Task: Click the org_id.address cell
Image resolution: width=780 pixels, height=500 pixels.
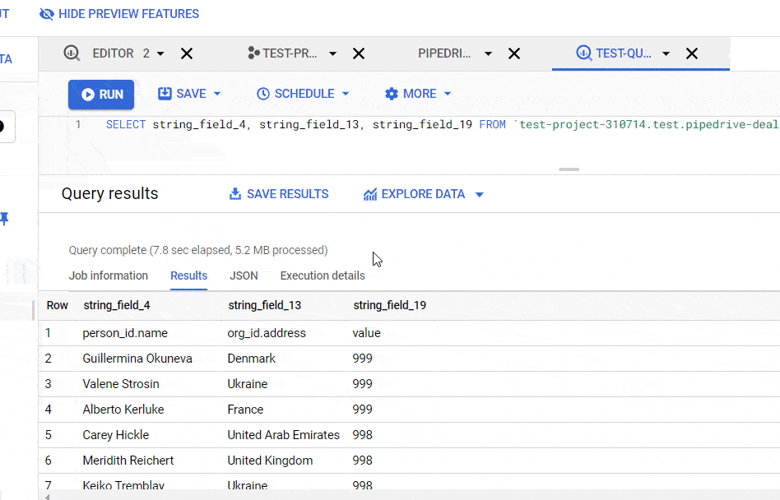Action: point(267,333)
